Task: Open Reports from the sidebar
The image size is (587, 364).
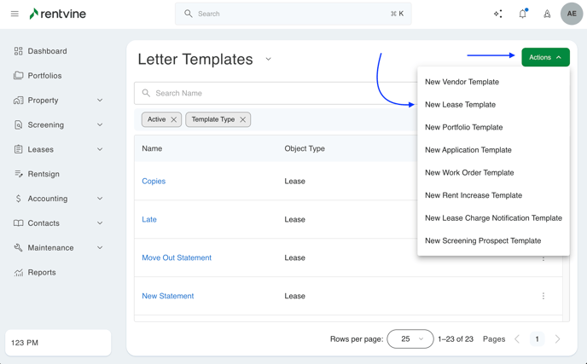Action: tap(41, 273)
